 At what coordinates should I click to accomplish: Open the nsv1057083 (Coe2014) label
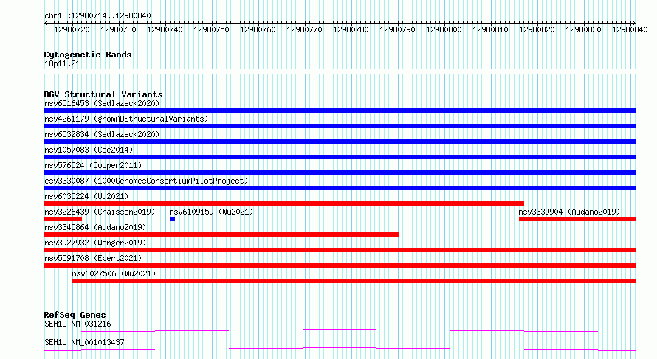[89, 150]
